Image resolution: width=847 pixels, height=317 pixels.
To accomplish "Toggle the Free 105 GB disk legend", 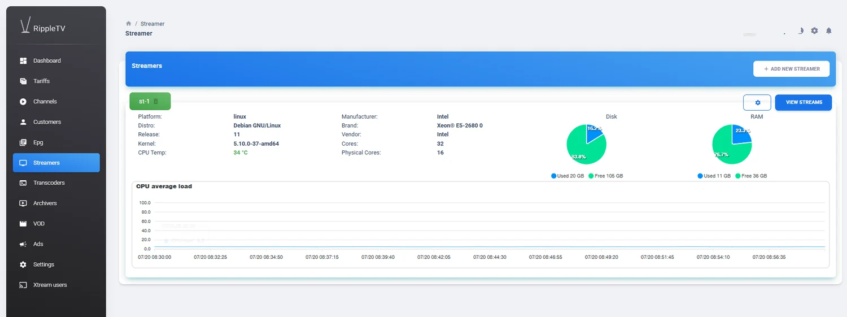I will coord(606,176).
